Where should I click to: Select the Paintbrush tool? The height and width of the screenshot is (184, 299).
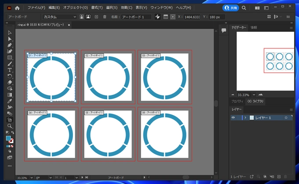coord(10,64)
